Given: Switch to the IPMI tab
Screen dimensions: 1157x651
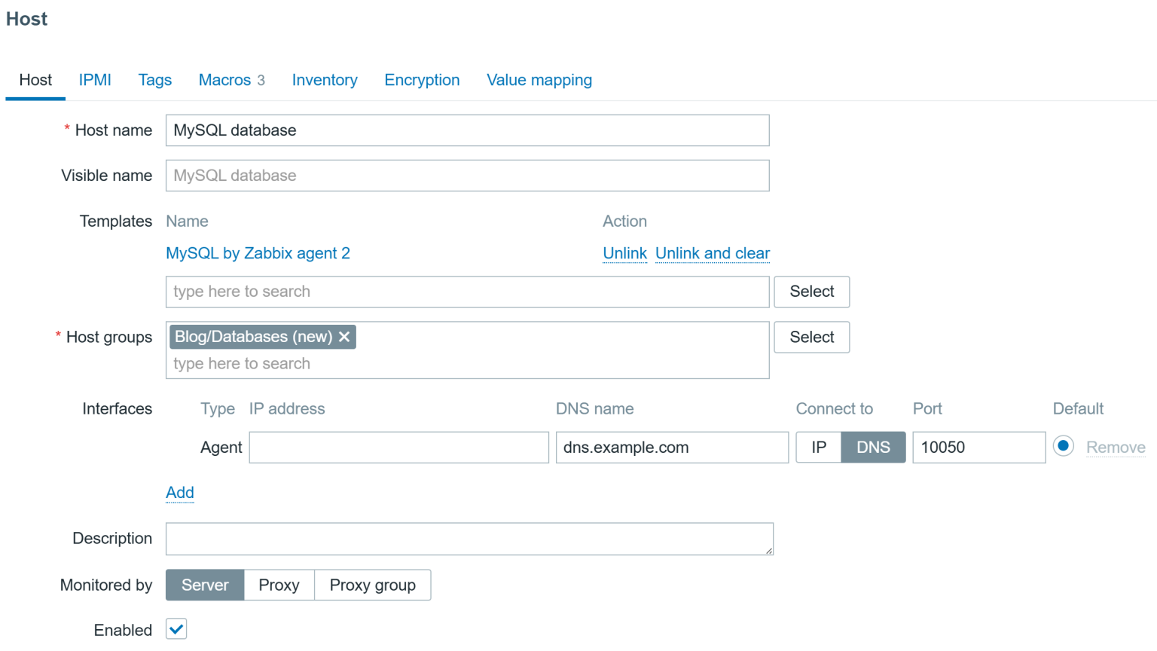Looking at the screenshot, I should (x=95, y=80).
